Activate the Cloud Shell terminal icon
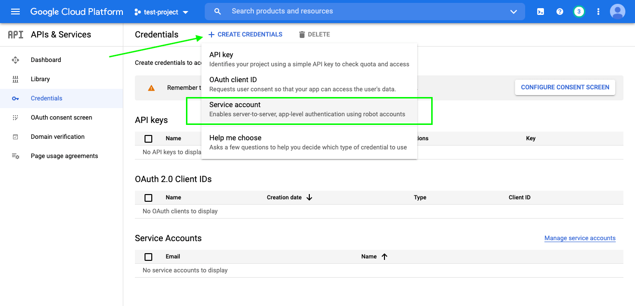635x306 pixels. point(540,12)
